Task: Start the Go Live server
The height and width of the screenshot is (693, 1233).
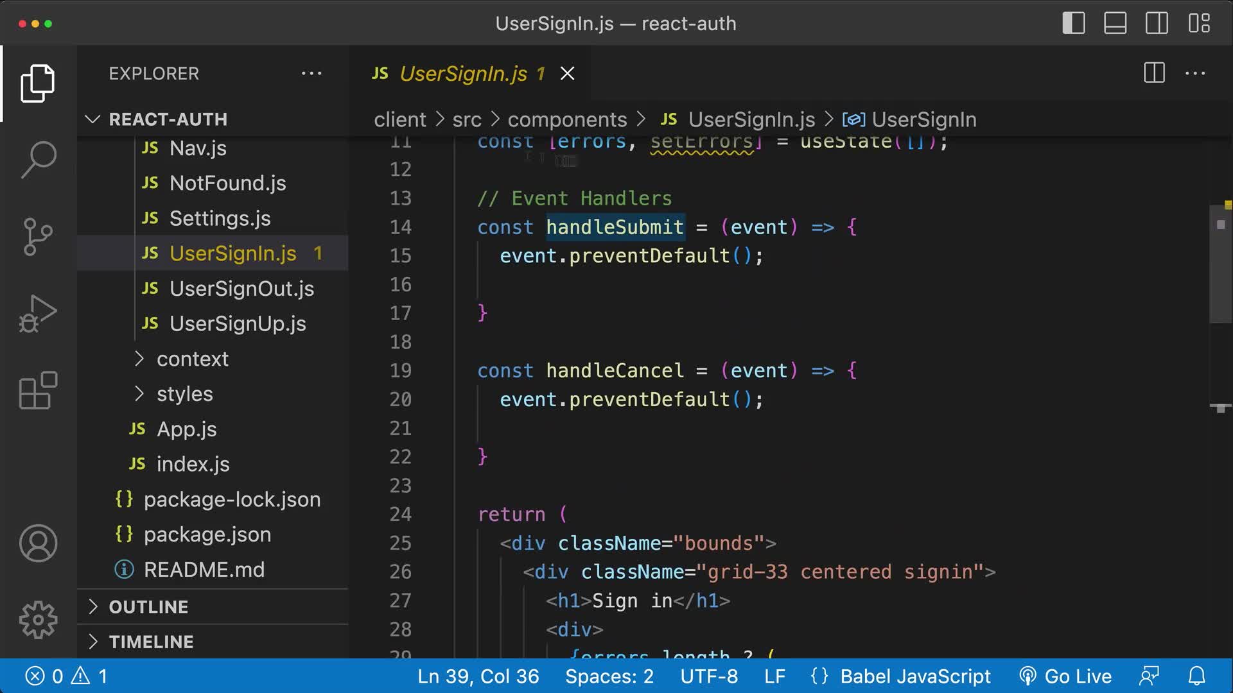Action: point(1066,676)
